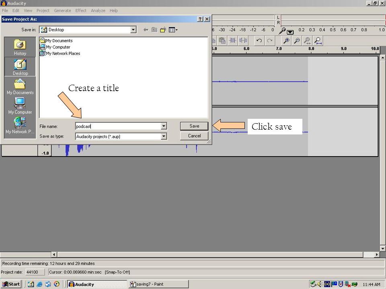The width and height of the screenshot is (386, 289).
Task: Click the 7.0 mark on timeline ruler
Action: click(x=279, y=49)
